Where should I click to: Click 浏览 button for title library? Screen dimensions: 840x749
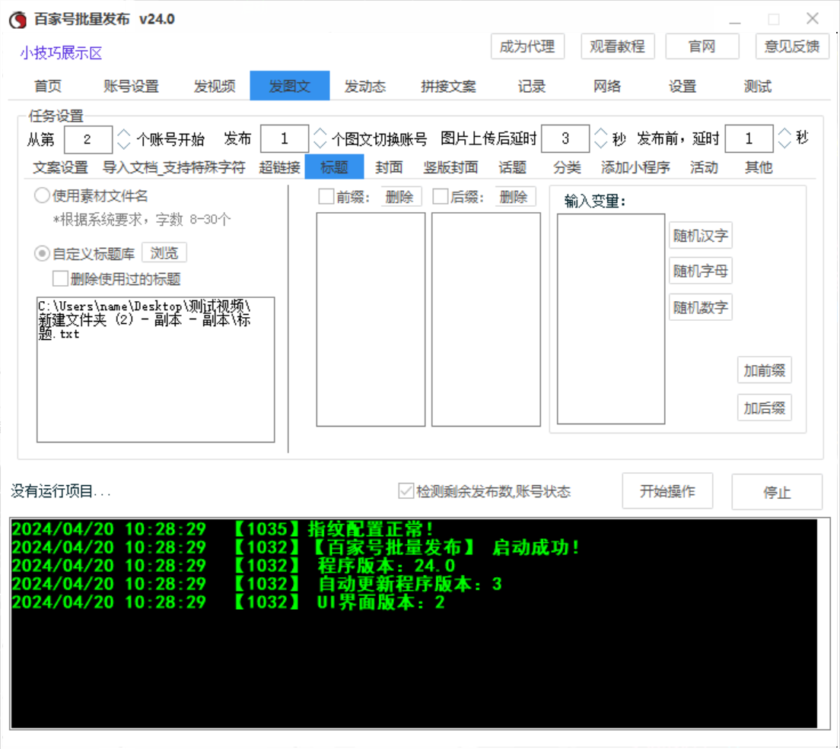(164, 252)
